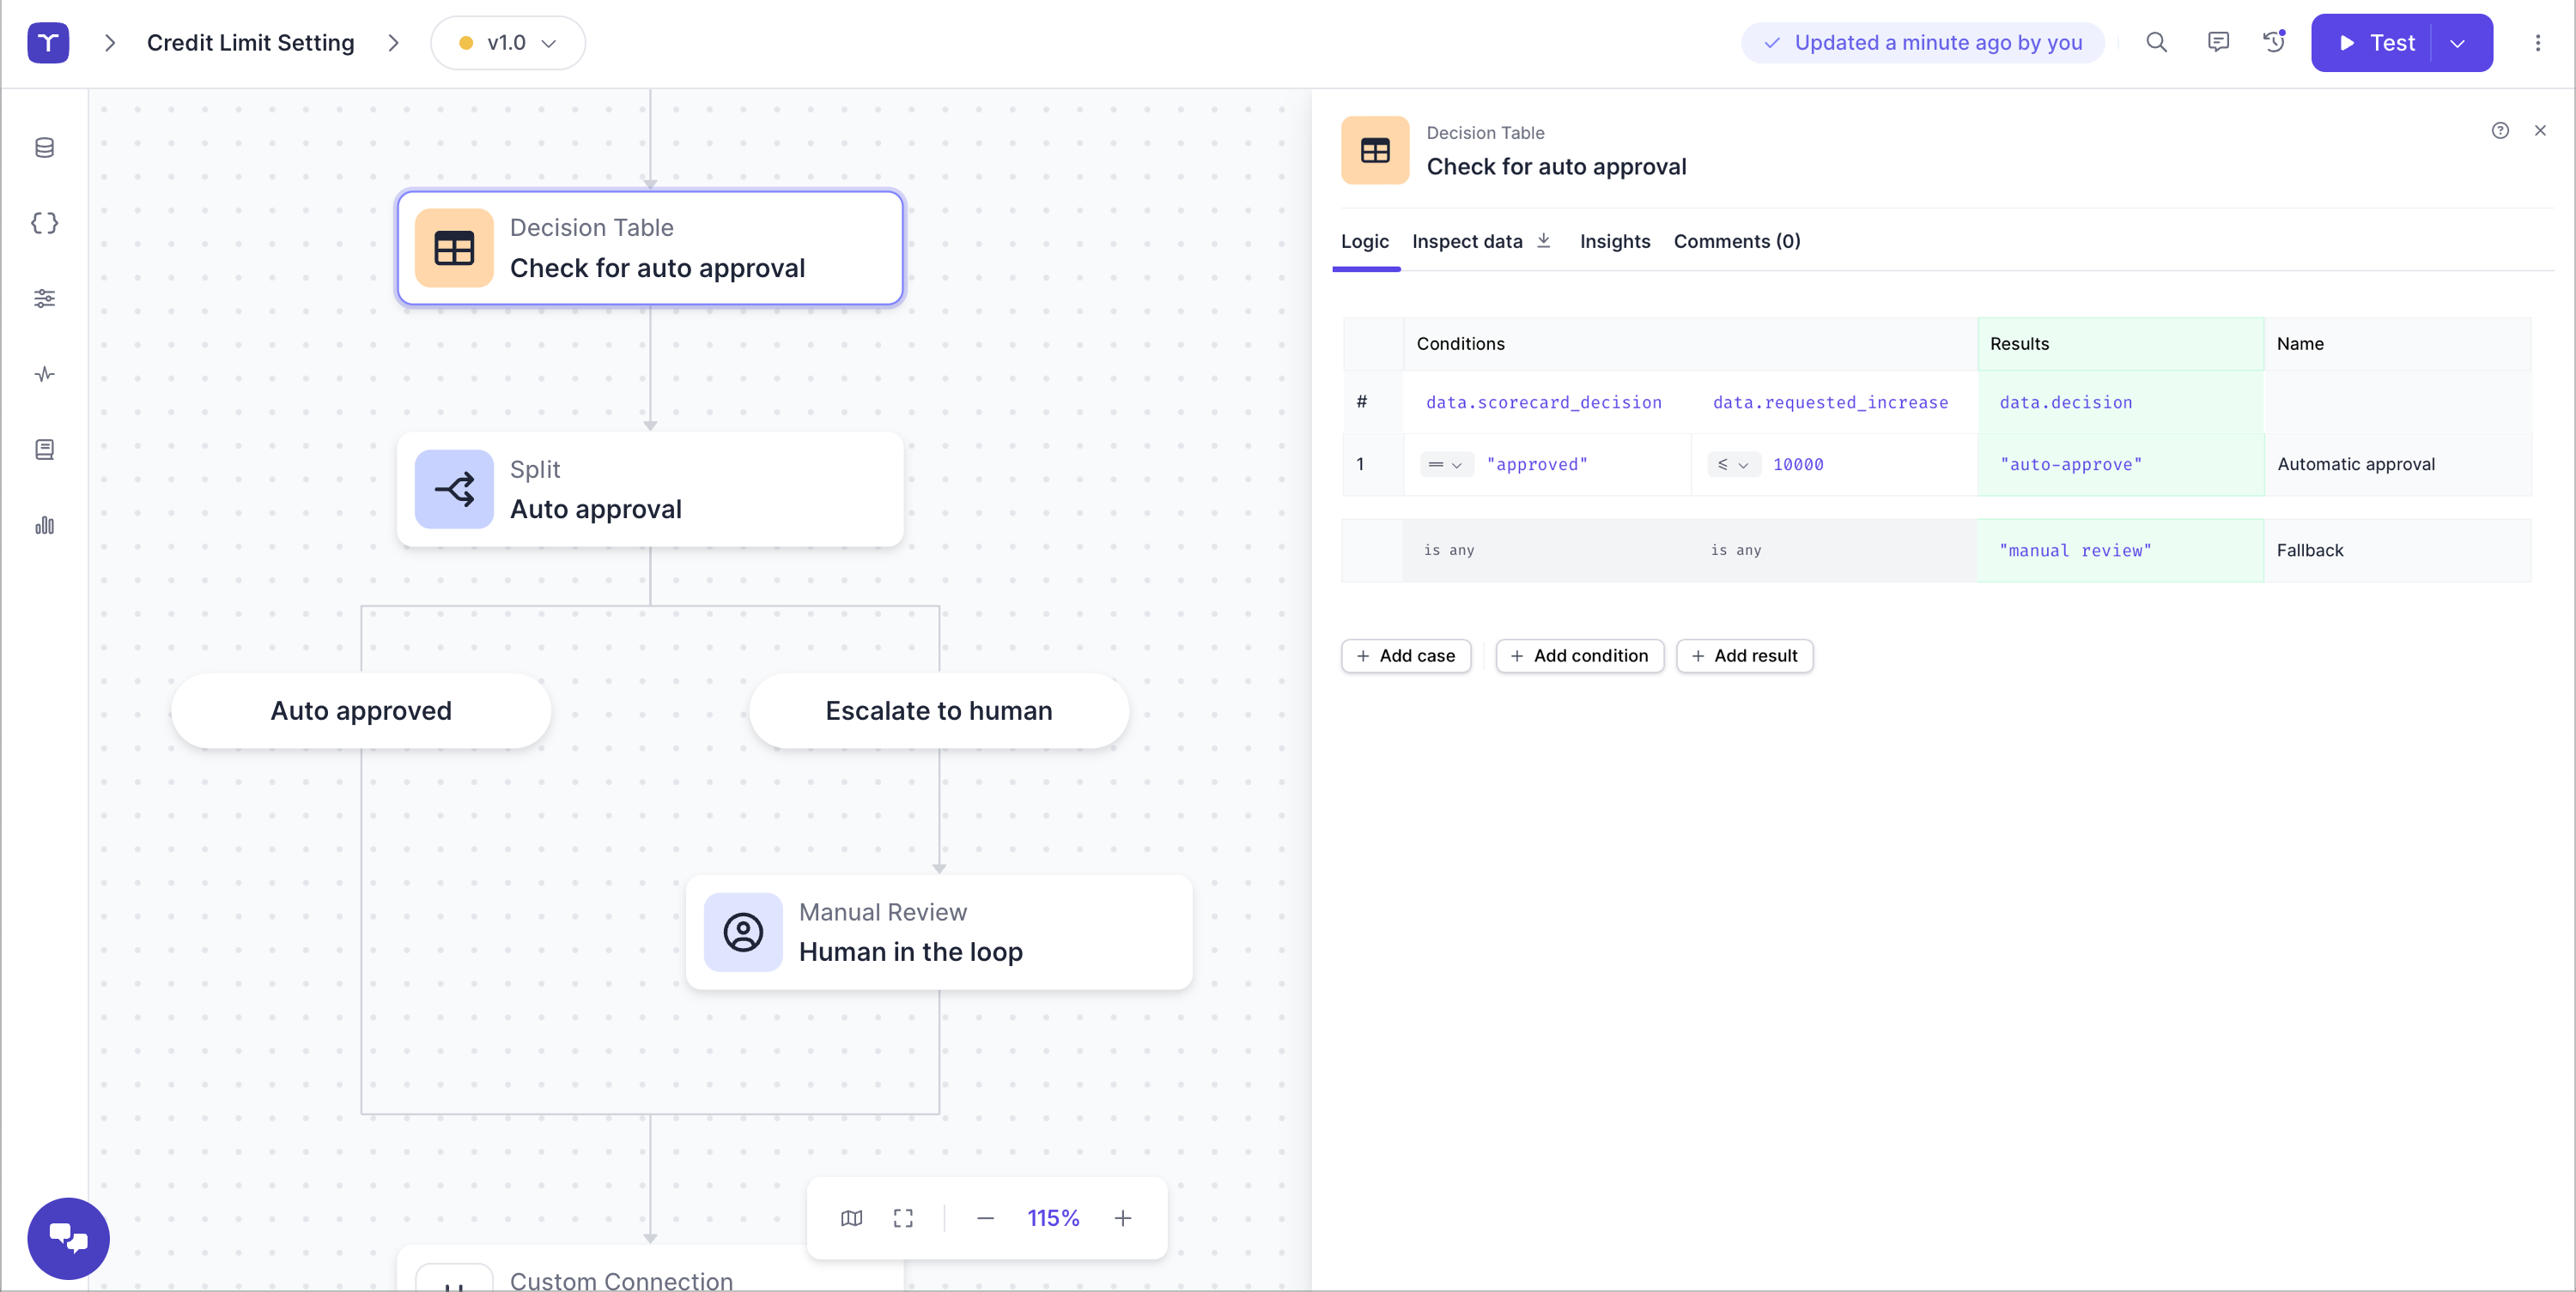Switch to the Insights tab
The image size is (2576, 1292).
[1614, 241]
